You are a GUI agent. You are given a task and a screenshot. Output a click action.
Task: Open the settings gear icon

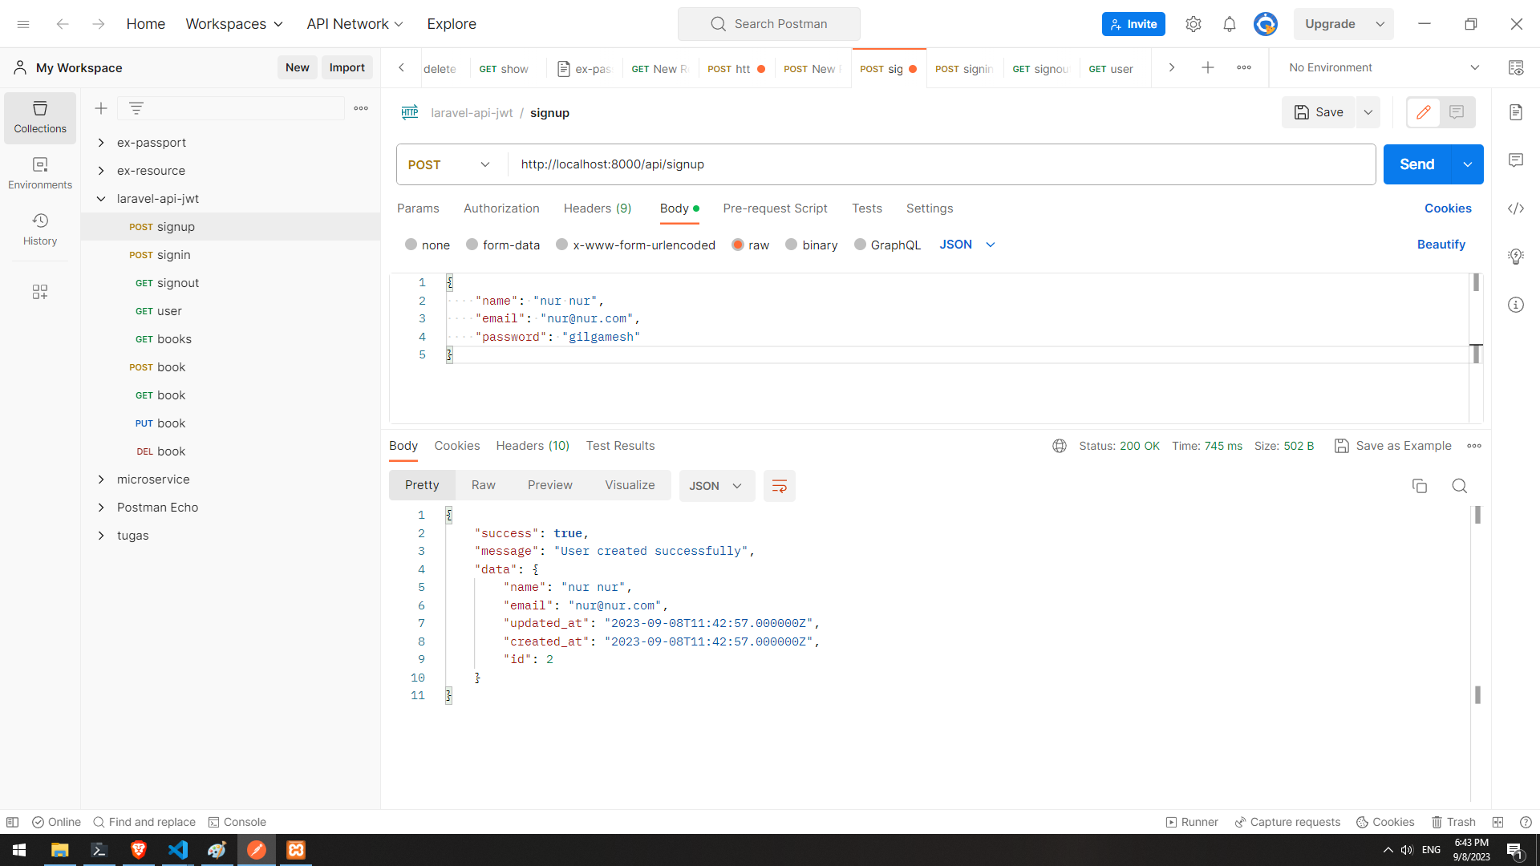tap(1193, 24)
